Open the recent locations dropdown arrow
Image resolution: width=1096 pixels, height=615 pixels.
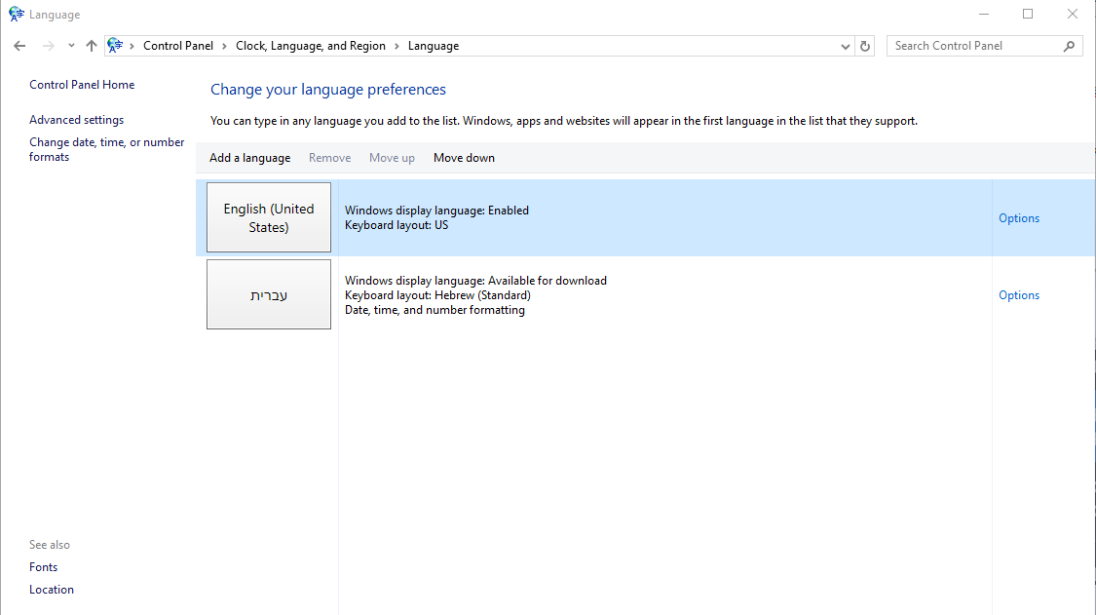pos(71,46)
